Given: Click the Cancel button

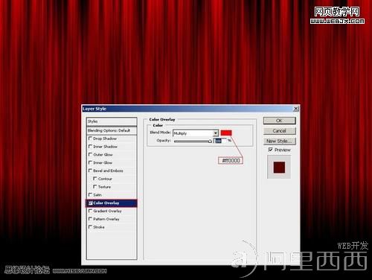Looking at the screenshot, I should click(280, 131).
